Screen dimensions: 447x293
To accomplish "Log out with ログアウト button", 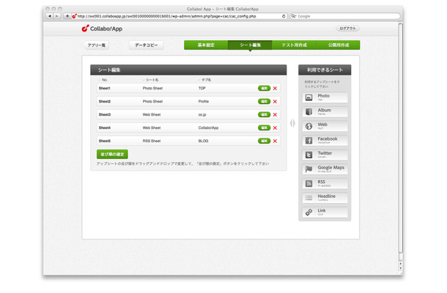I will [x=348, y=29].
